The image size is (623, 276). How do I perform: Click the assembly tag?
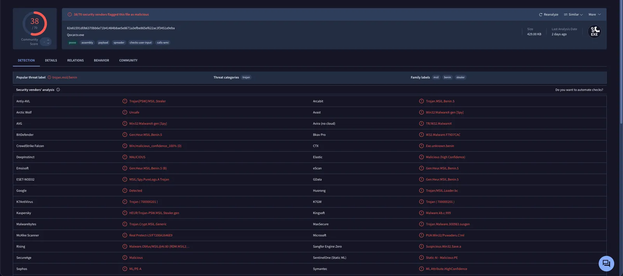tap(87, 43)
